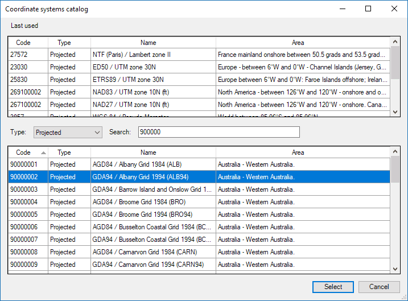Screen dimensions: 408x301
Task: Select code 23030 in Last used list
Action: pos(28,67)
